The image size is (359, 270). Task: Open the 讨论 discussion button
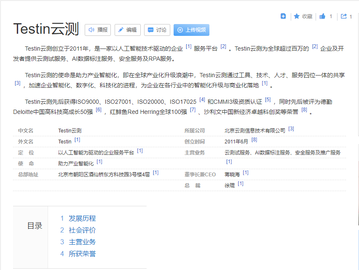157,30
